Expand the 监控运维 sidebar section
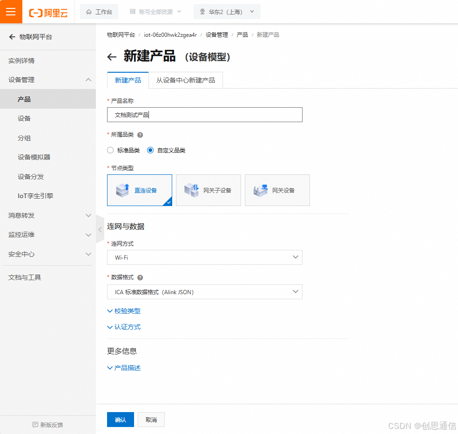This screenshot has height=434, width=458. click(x=48, y=234)
